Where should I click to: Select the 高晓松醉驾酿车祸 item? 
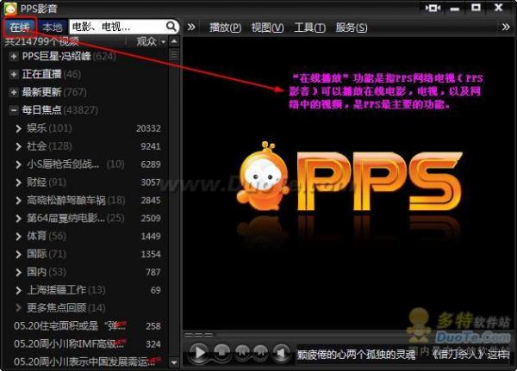click(88, 200)
